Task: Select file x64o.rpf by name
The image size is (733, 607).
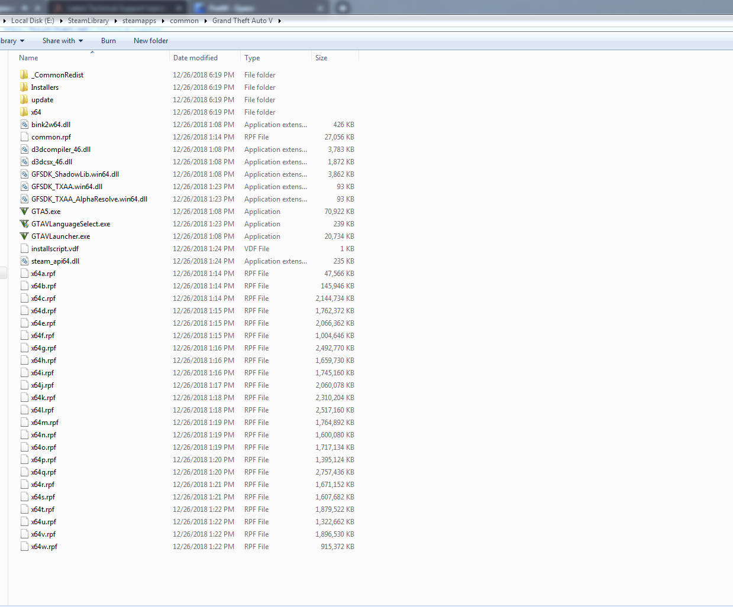Action: [44, 447]
